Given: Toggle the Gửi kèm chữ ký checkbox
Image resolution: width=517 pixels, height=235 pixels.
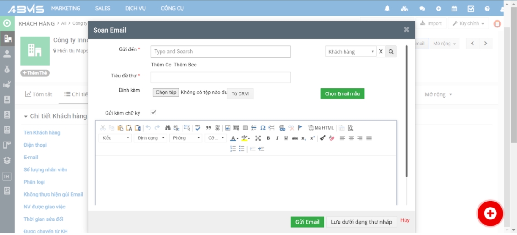Looking at the screenshot, I should point(154,112).
